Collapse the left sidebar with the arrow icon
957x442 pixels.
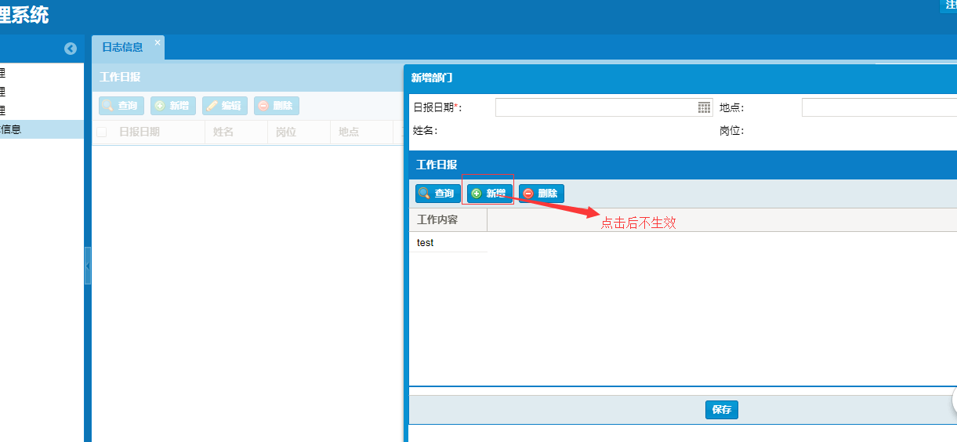point(71,49)
